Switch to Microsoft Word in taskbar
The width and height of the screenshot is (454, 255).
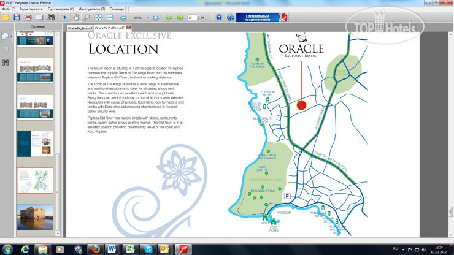click(112, 249)
